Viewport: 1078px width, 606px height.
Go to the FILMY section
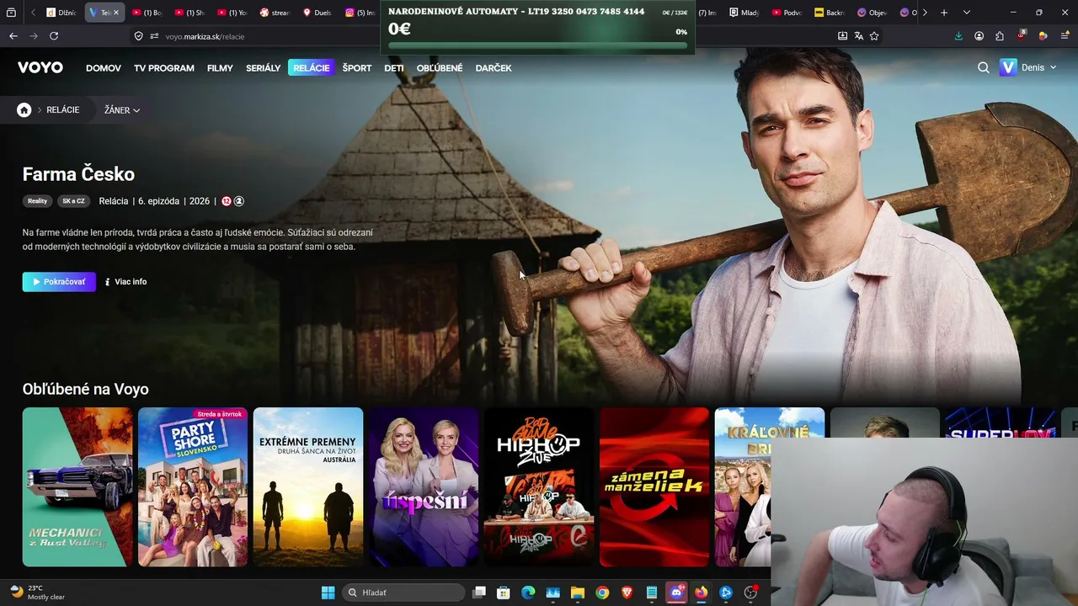pyautogui.click(x=220, y=68)
